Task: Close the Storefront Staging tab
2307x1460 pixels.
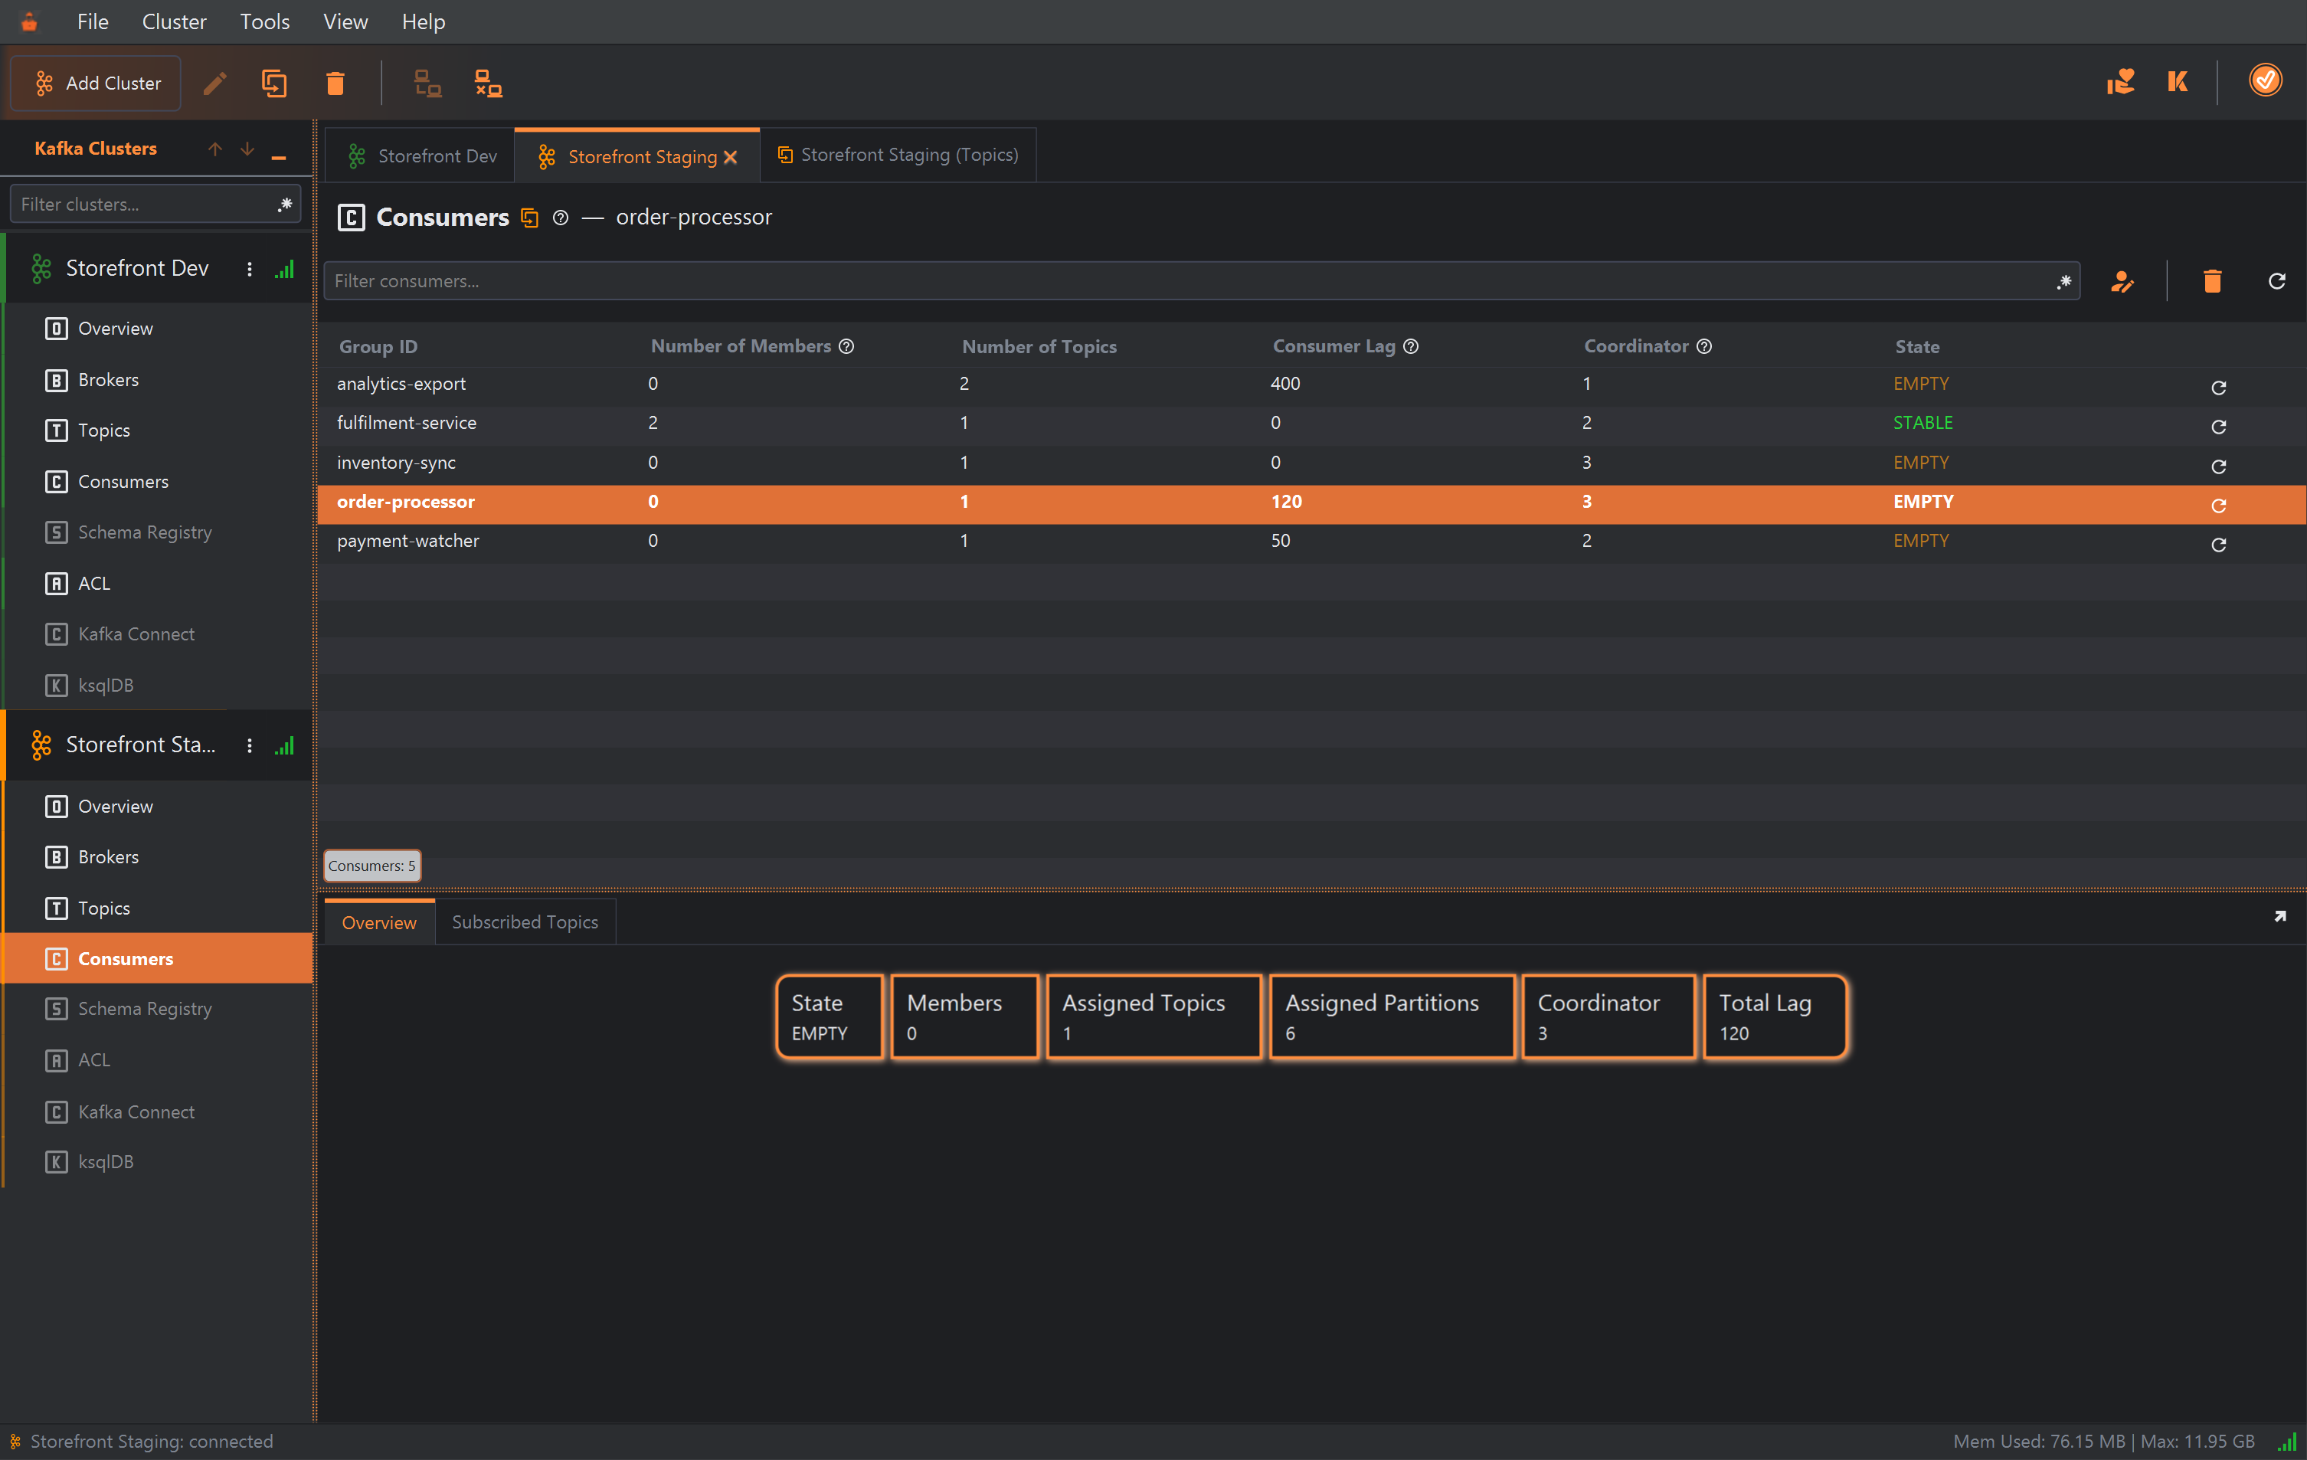Action: pos(731,157)
